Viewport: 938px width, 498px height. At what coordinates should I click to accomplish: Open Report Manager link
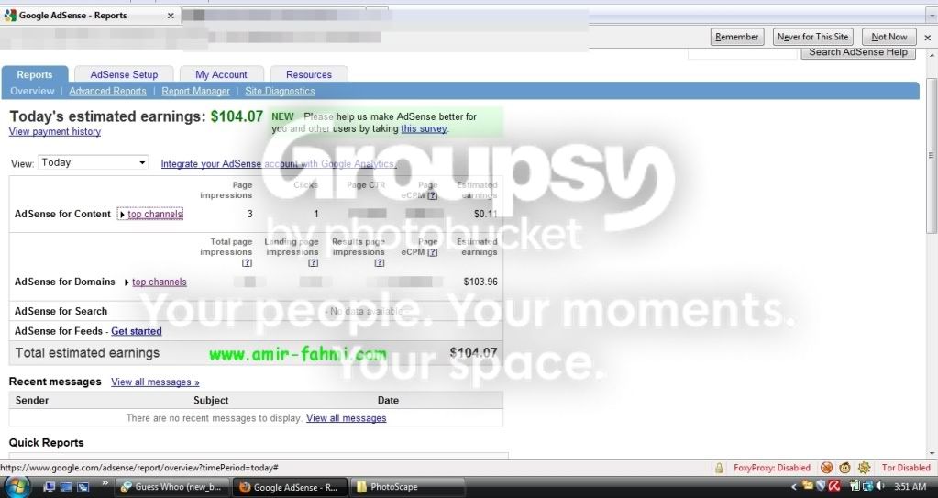195,91
